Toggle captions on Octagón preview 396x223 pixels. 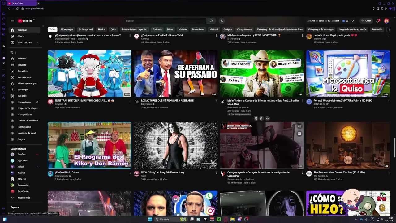pos(299,134)
